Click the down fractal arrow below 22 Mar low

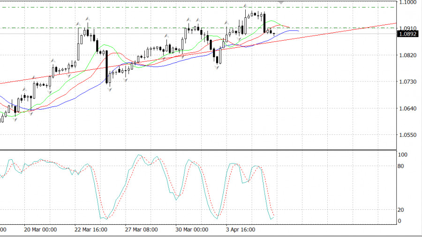(108, 88)
